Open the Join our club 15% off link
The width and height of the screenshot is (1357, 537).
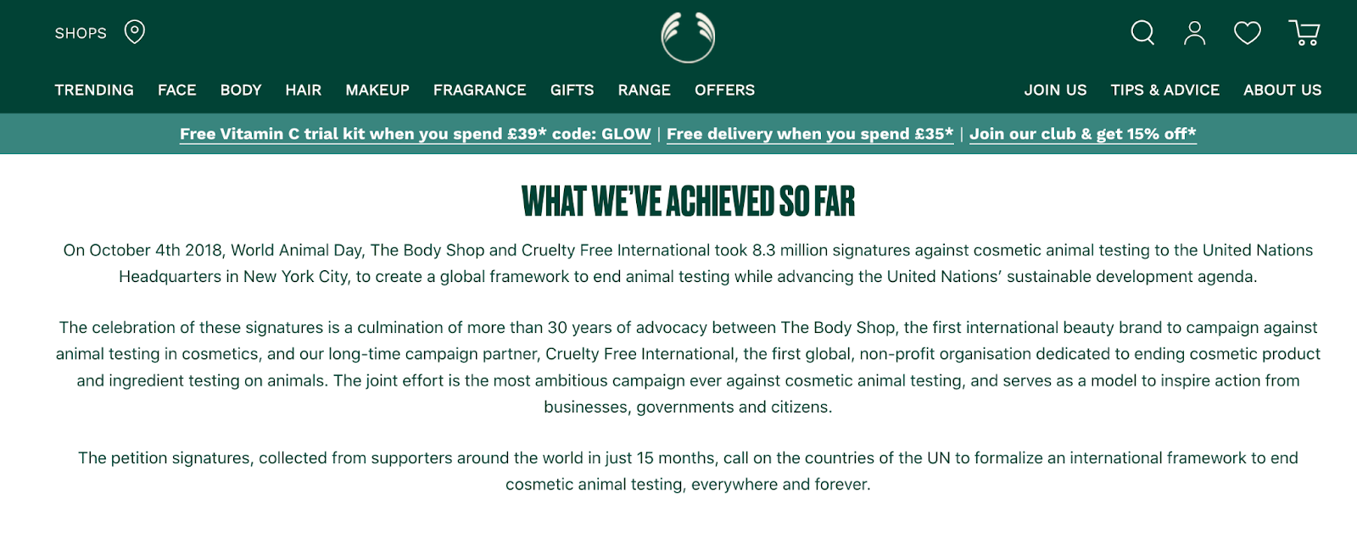click(1083, 134)
